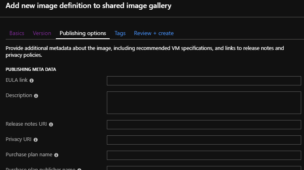The image size is (304, 170).
Task: Show the Release notes URI info tooltip icon
Action: click(x=51, y=124)
